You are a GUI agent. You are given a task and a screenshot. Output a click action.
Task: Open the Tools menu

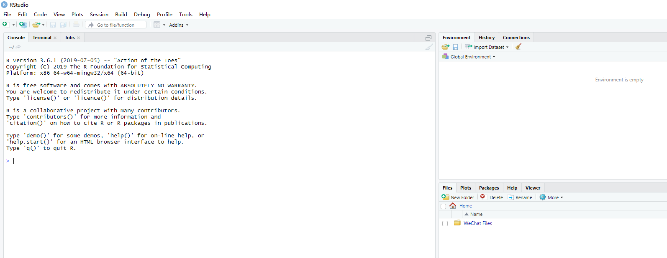point(186,14)
